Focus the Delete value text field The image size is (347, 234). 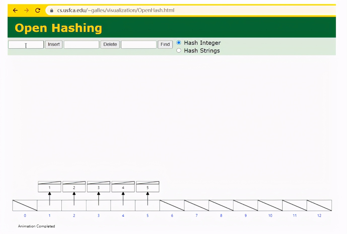[82, 45]
